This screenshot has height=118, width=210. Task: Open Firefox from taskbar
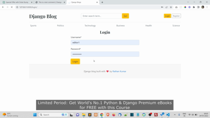pos(114,115)
